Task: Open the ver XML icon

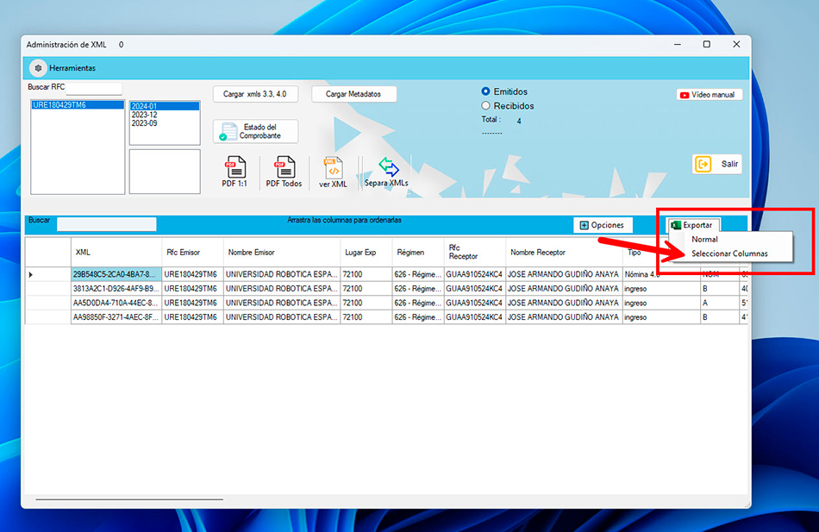Action: point(333,167)
